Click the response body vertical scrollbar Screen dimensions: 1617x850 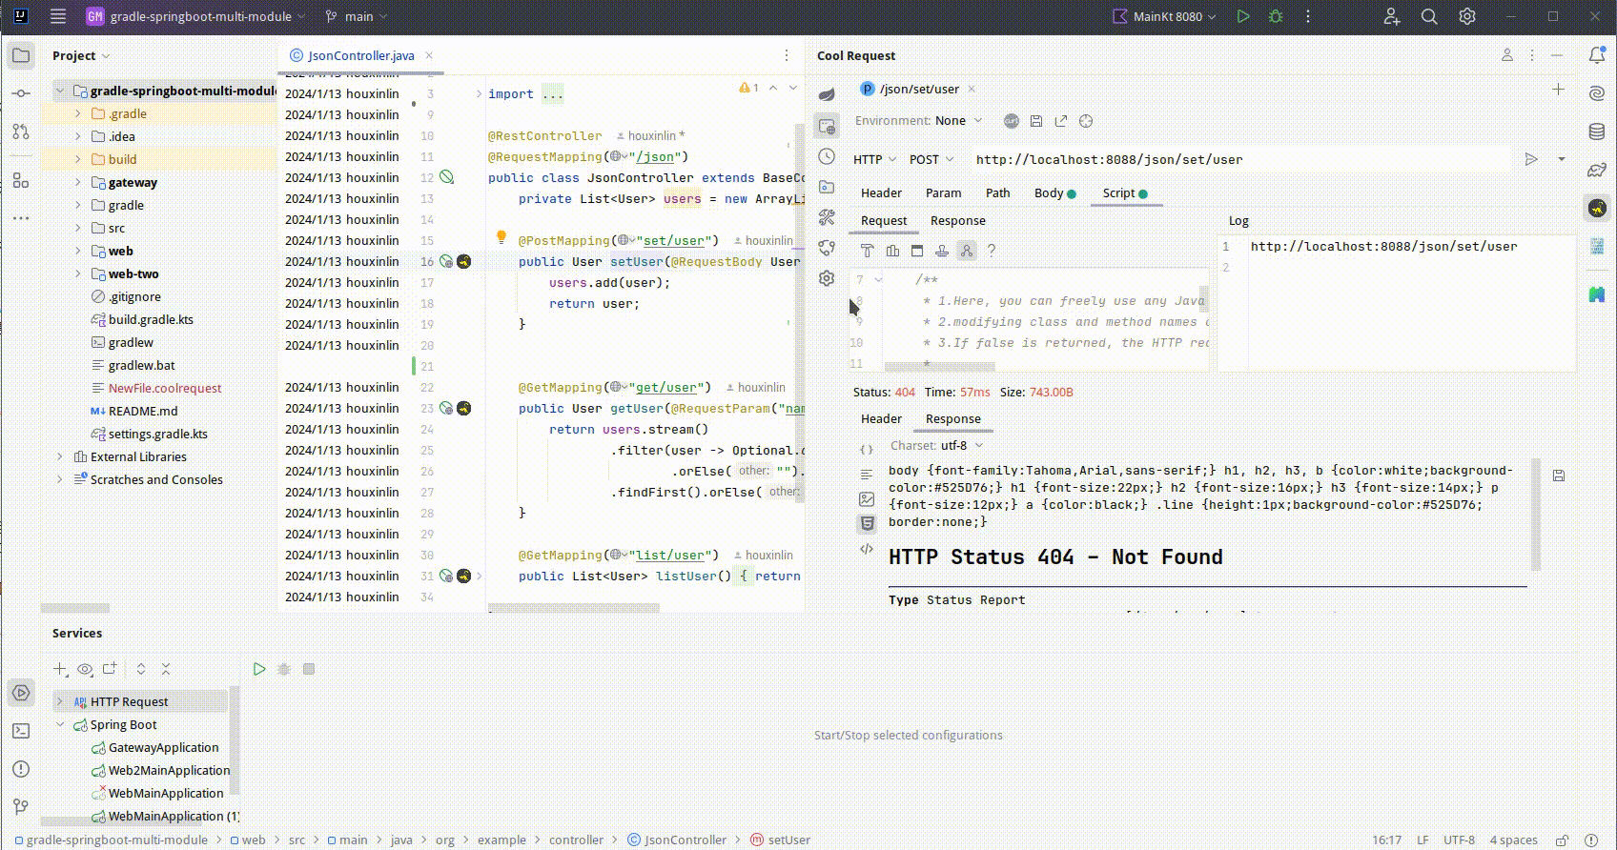(1535, 515)
